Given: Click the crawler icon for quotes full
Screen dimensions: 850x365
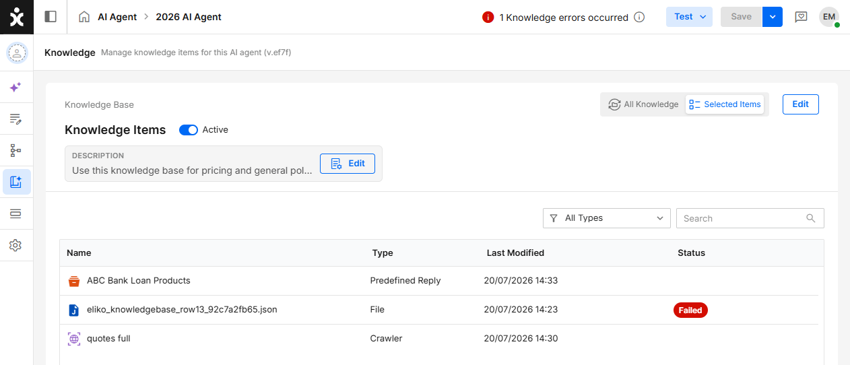Looking at the screenshot, I should click(74, 339).
